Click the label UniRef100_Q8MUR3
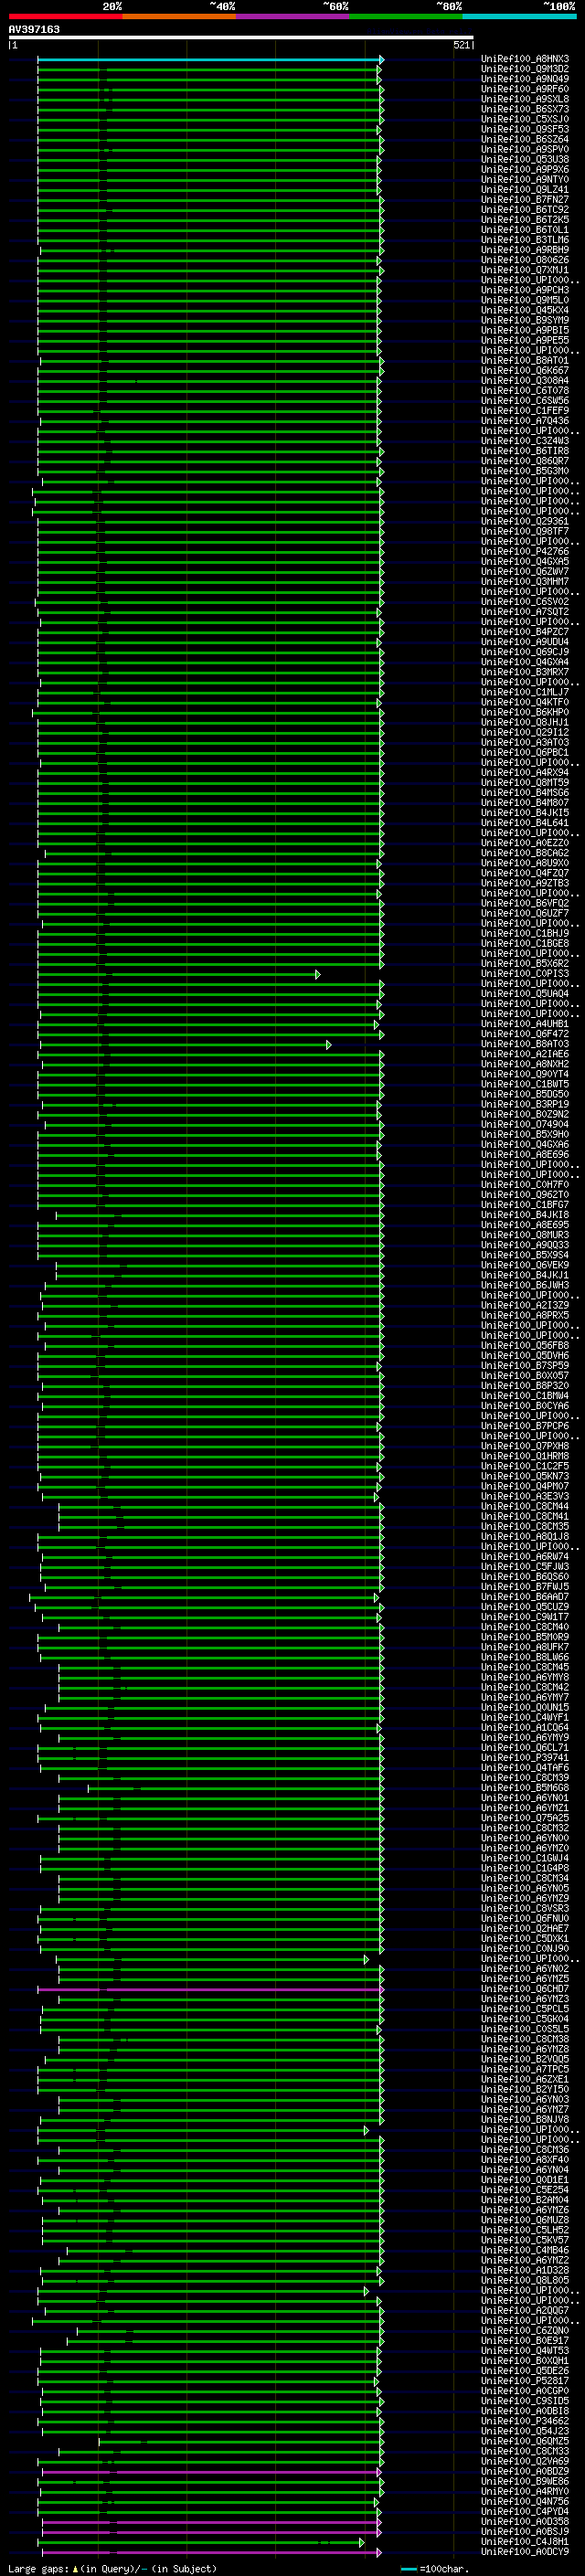585x2576 pixels. pyautogui.click(x=525, y=1234)
